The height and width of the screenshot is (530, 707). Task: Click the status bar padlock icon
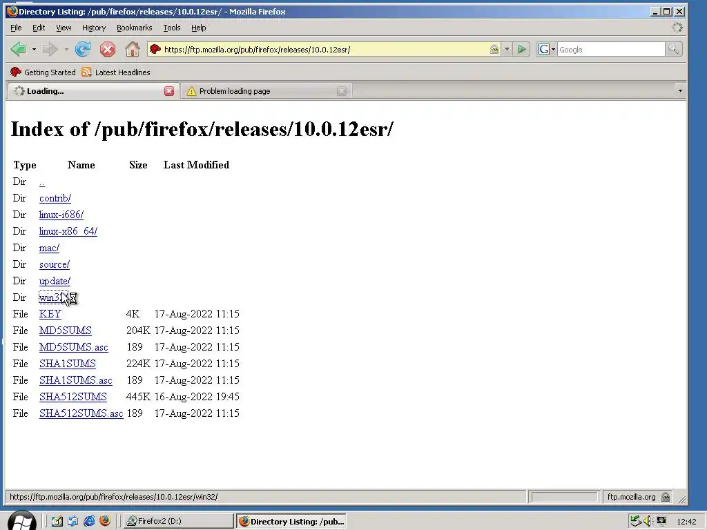click(x=666, y=497)
